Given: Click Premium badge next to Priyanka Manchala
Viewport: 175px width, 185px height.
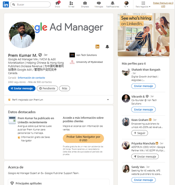Looking at the screenshot, I should pyautogui.click(x=157, y=143).
